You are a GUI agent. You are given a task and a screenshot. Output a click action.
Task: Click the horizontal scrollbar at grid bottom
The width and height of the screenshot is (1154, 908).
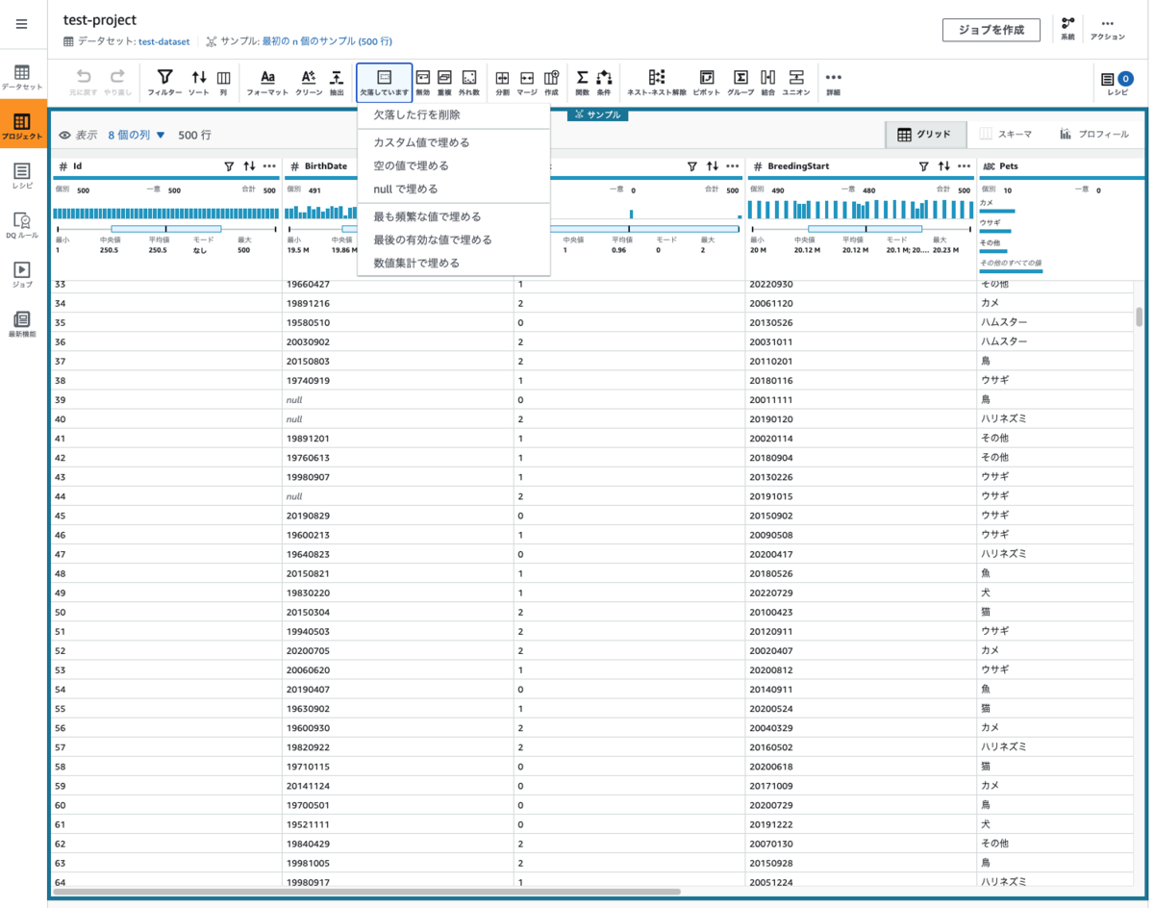tap(367, 892)
